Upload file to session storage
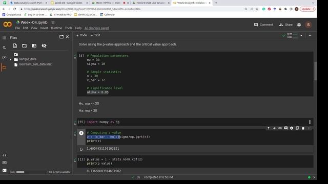Viewport: 328px width, 184px height. [15, 45]
